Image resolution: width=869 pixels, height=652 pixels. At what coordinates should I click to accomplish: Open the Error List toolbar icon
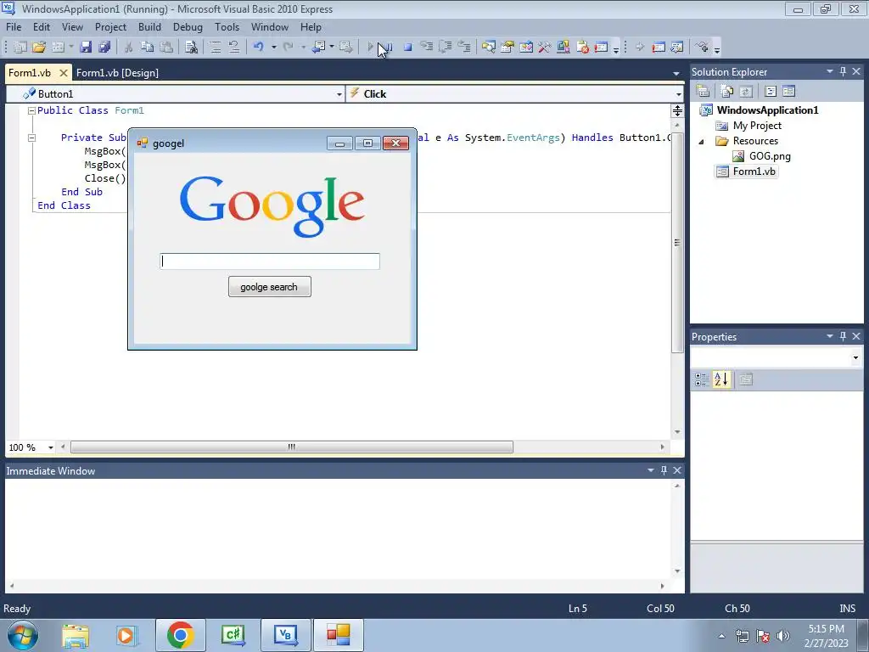click(x=582, y=48)
